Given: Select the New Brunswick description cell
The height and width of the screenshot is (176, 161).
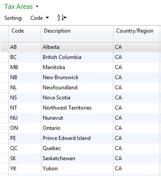Looking at the screenshot, I should point(77,77).
